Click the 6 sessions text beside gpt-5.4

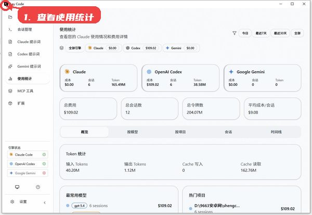tap(98, 206)
